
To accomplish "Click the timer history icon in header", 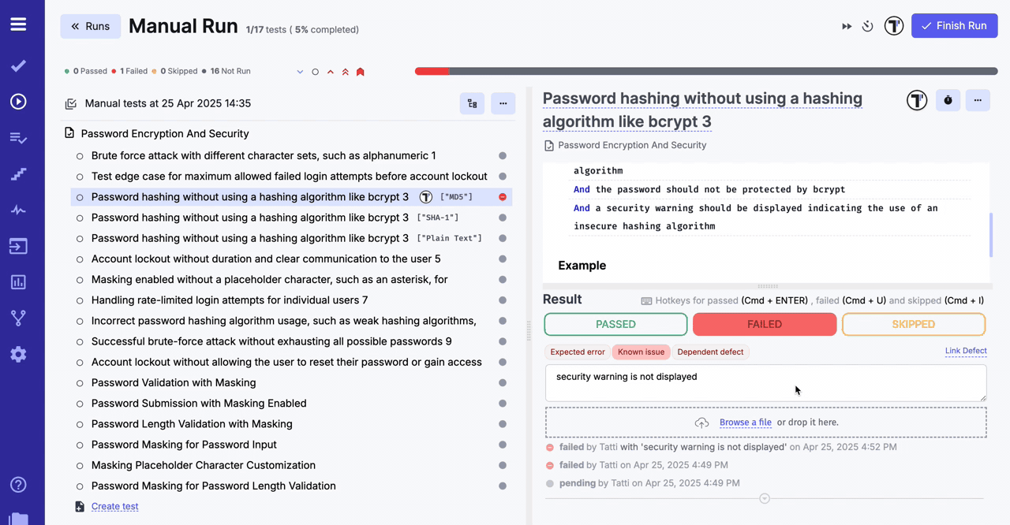I will (867, 26).
